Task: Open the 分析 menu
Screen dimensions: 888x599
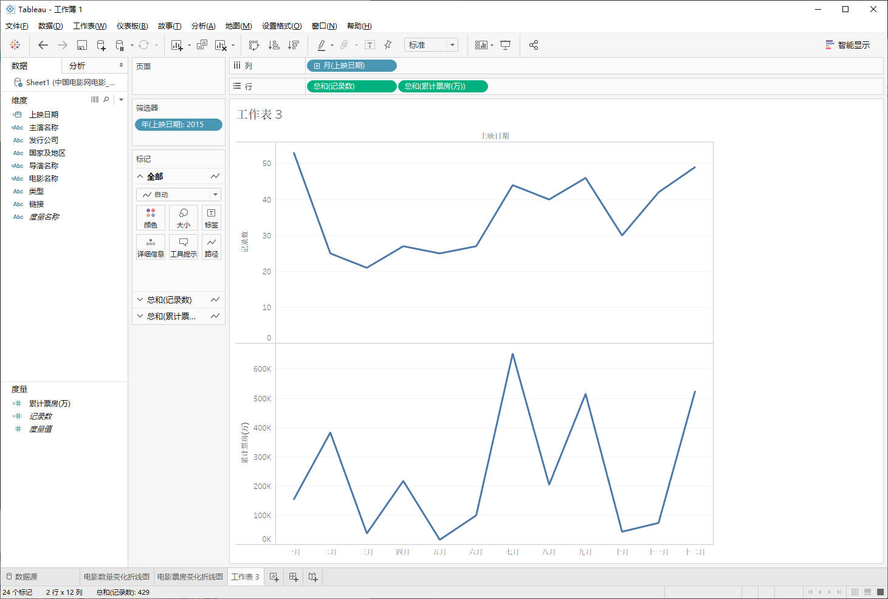Action: coord(204,26)
